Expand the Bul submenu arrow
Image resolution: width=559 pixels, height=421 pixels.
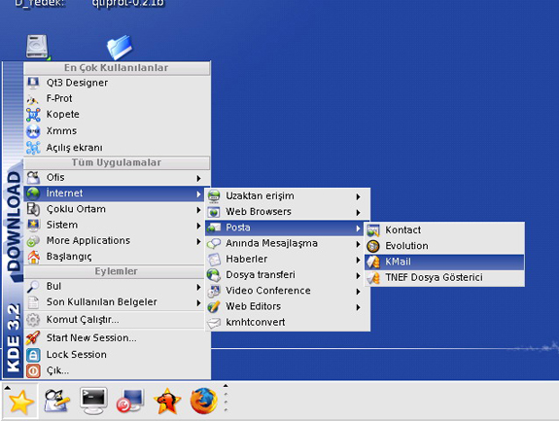(198, 287)
